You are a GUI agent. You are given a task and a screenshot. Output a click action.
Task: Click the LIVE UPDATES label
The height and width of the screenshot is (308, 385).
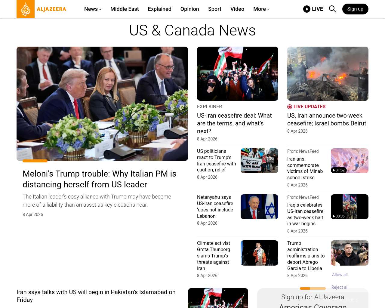pos(309,107)
